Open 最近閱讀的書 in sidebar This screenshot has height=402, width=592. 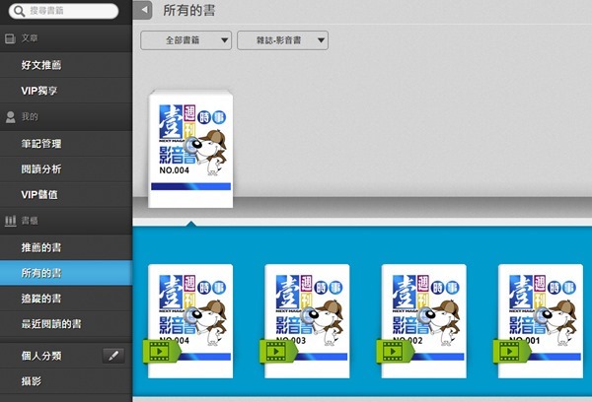(66, 324)
